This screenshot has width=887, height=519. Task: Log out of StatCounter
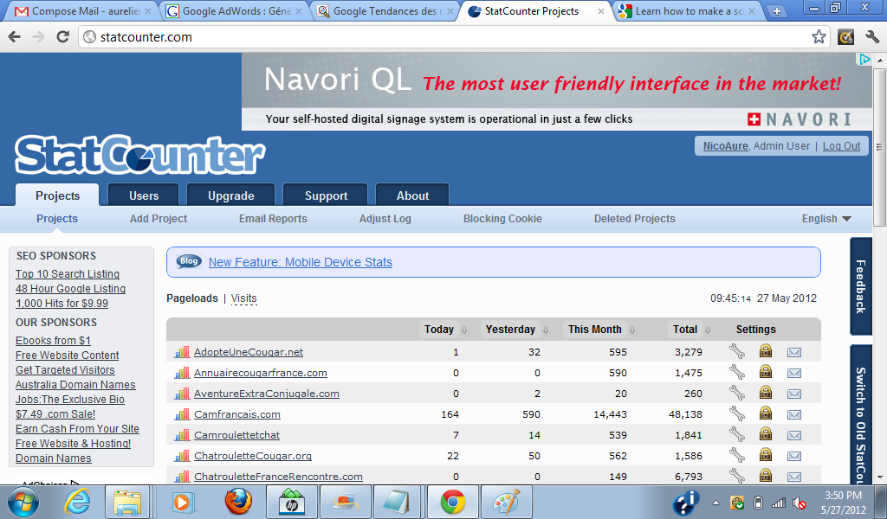[841, 145]
